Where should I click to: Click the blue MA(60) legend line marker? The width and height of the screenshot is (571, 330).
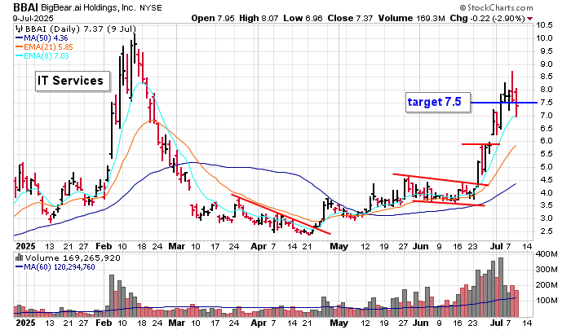(19, 267)
